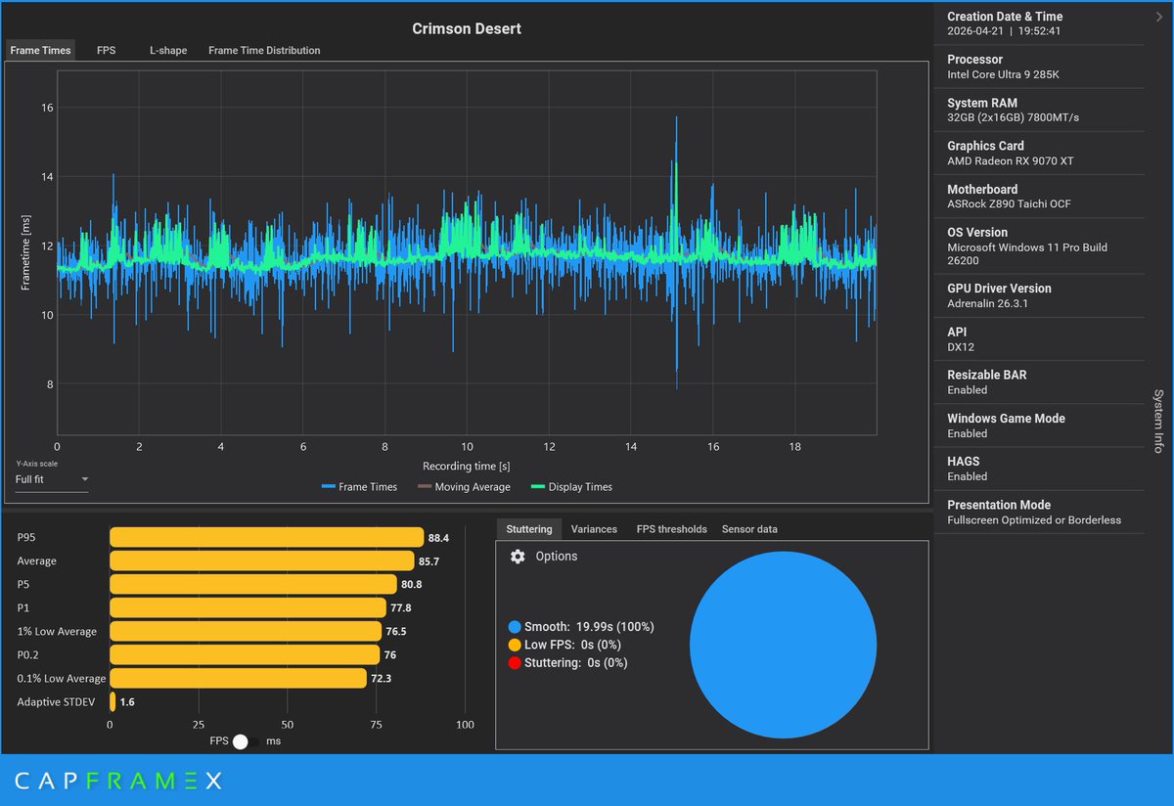Click the CapFrameX logo

coord(118,781)
